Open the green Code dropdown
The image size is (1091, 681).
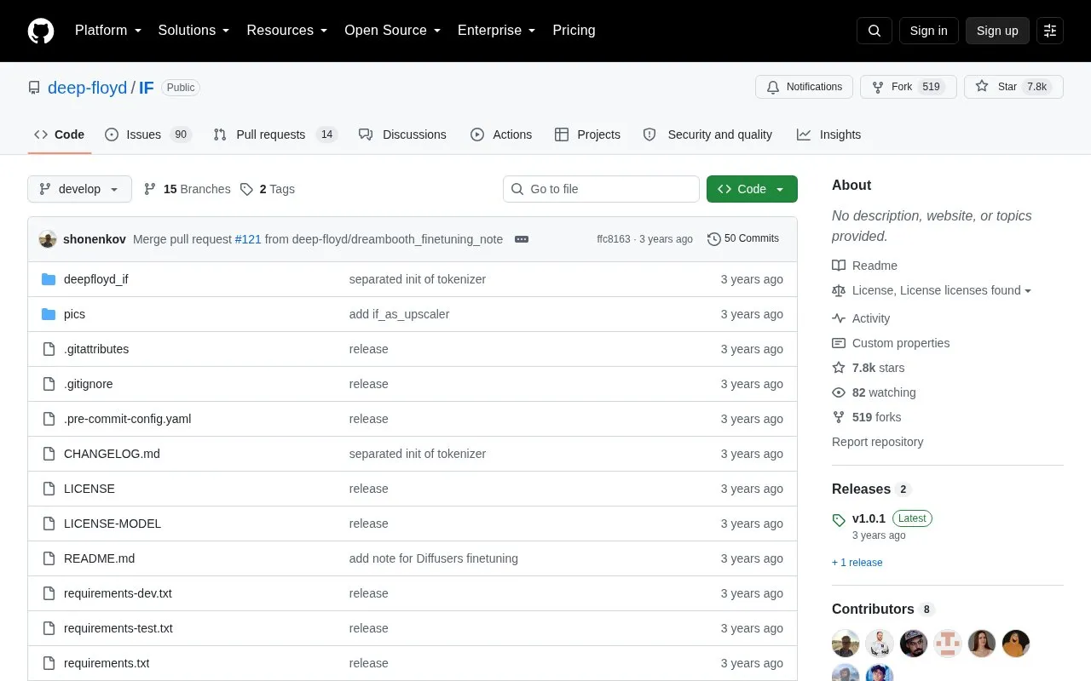[752, 189]
